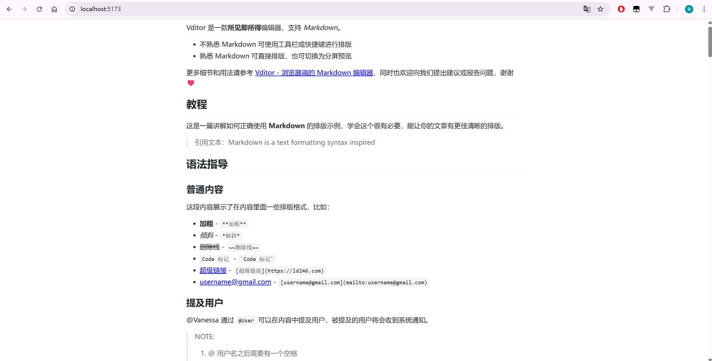The height and width of the screenshot is (361, 712).
Task: Toggle the bookmark star for this page
Action: [x=601, y=9]
